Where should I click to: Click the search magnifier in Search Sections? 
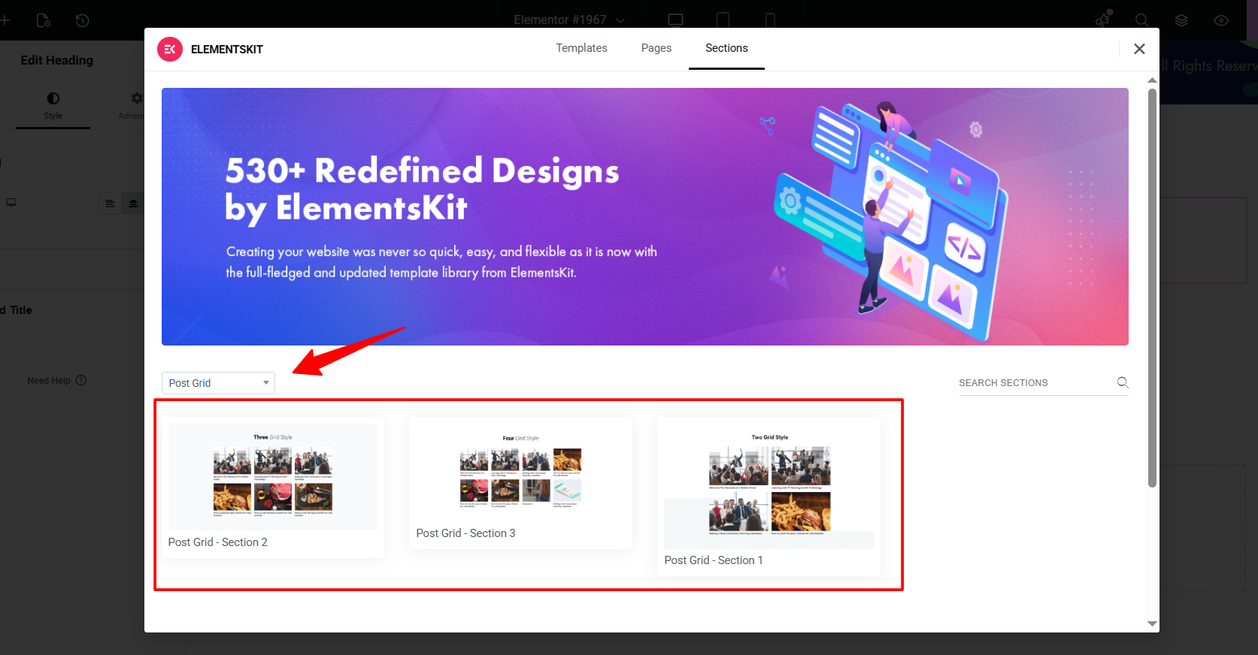(1122, 382)
